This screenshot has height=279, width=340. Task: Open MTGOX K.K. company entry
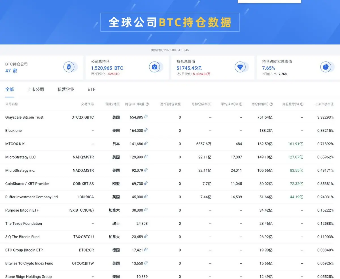16,144
